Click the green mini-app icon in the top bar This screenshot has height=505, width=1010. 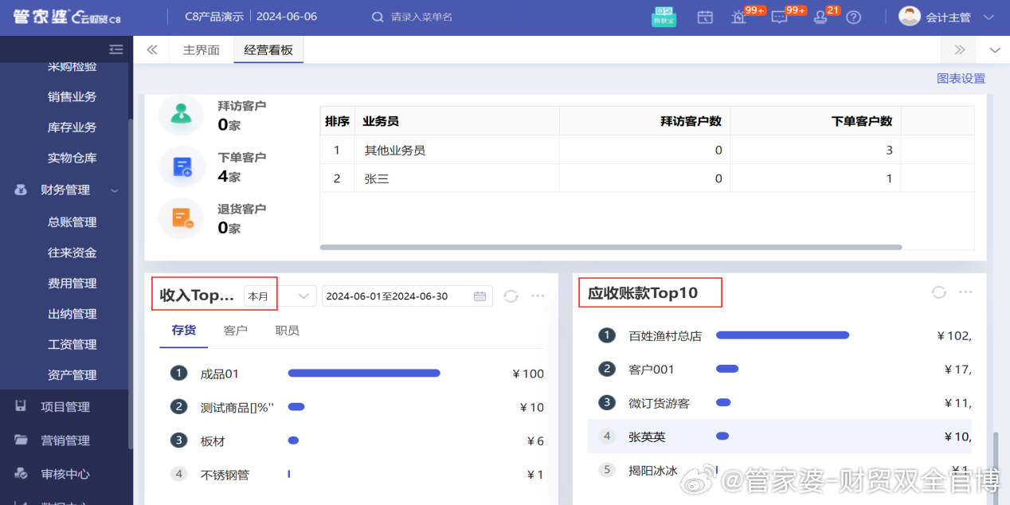664,17
